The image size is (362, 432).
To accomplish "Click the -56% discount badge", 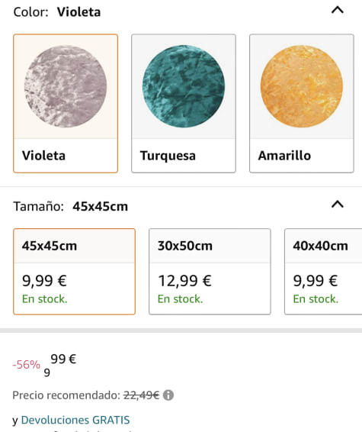I will 27,365.
